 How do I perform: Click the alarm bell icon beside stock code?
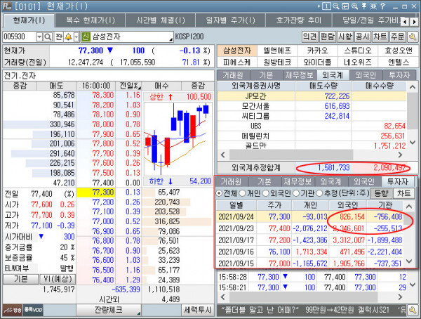click(x=68, y=37)
